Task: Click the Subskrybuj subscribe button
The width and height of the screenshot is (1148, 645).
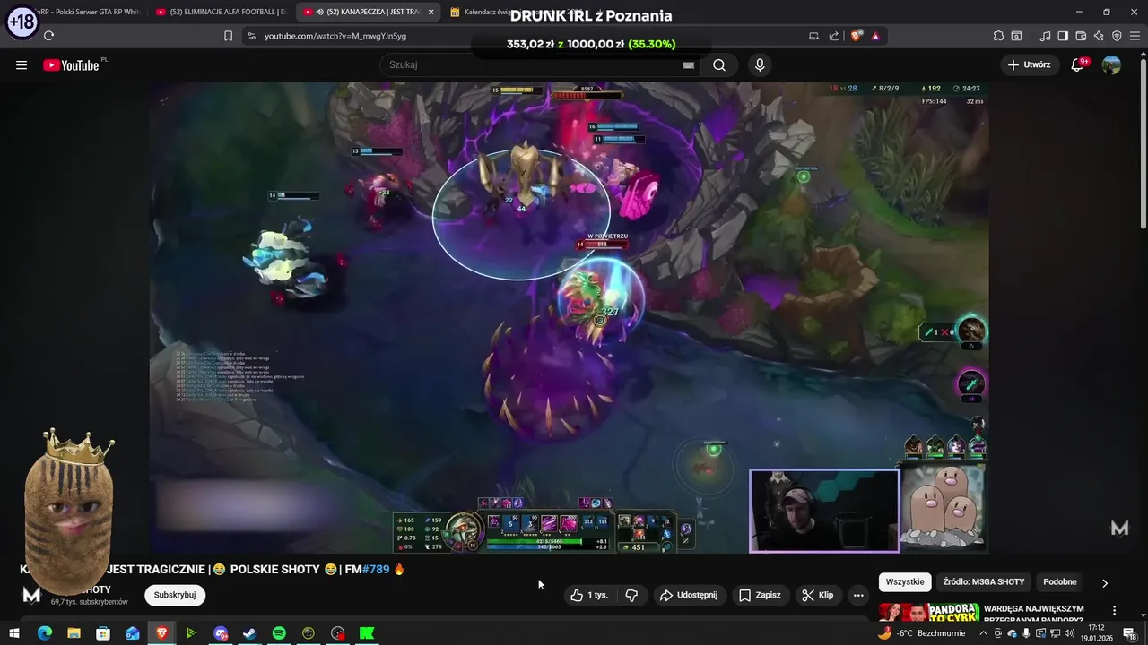Action: coord(175,595)
